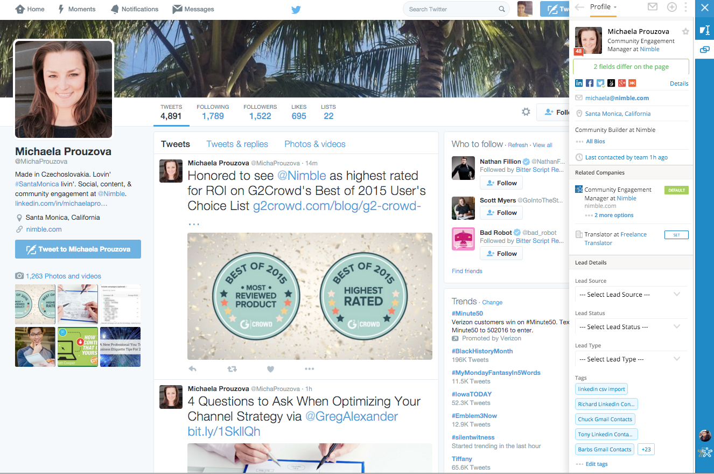Open the account avatar menu in Twitter header
Viewport: 714px width, 474px height.
pyautogui.click(x=525, y=9)
